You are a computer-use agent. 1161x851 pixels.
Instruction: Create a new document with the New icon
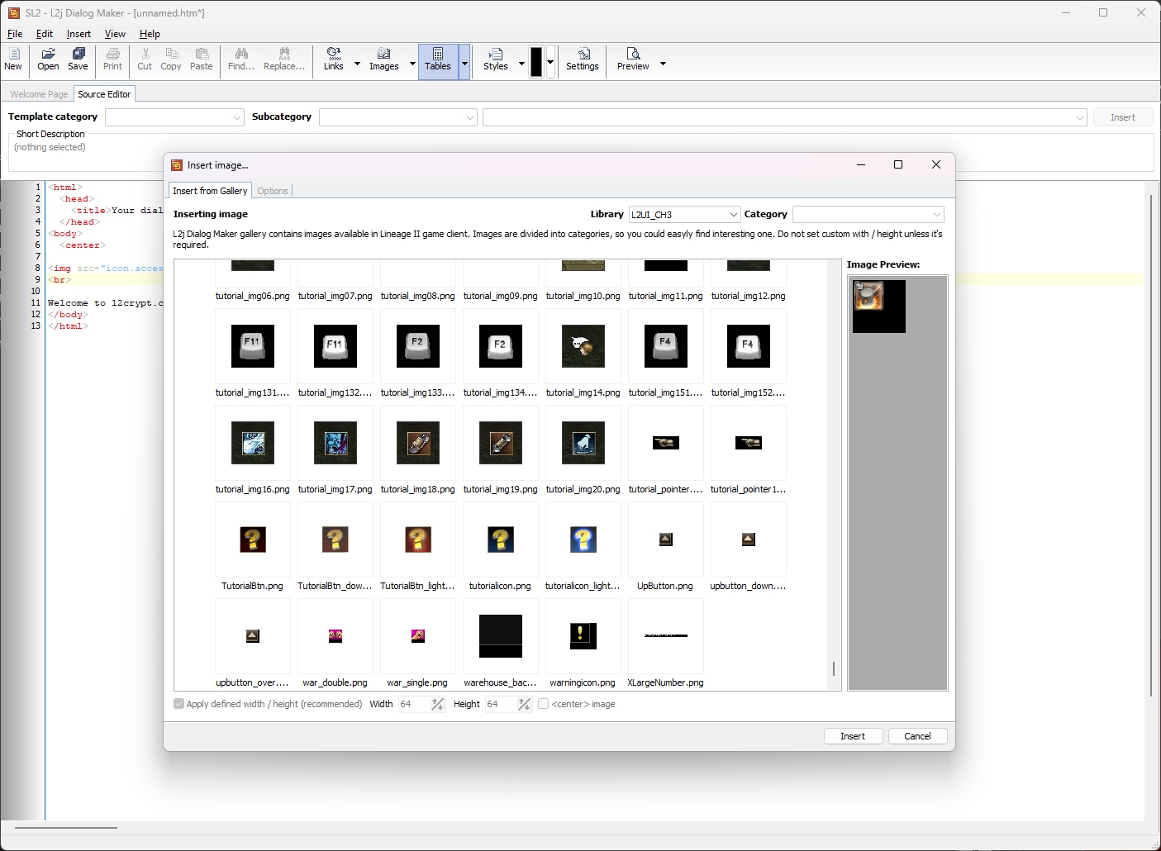coord(13,60)
